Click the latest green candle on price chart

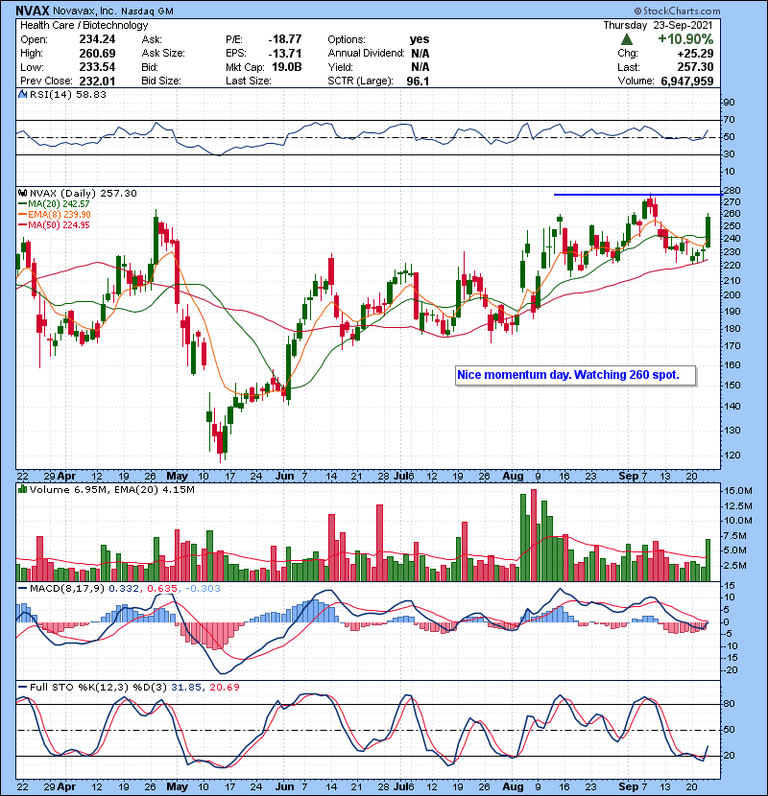coord(708,231)
